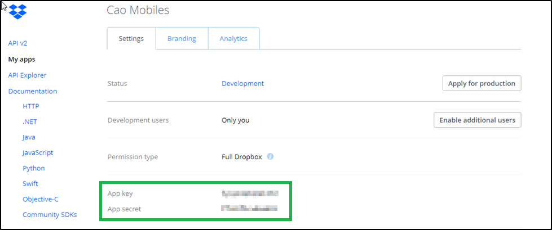This screenshot has height=230, width=552.
Task: Open the Python documentation link
Action: (34, 168)
